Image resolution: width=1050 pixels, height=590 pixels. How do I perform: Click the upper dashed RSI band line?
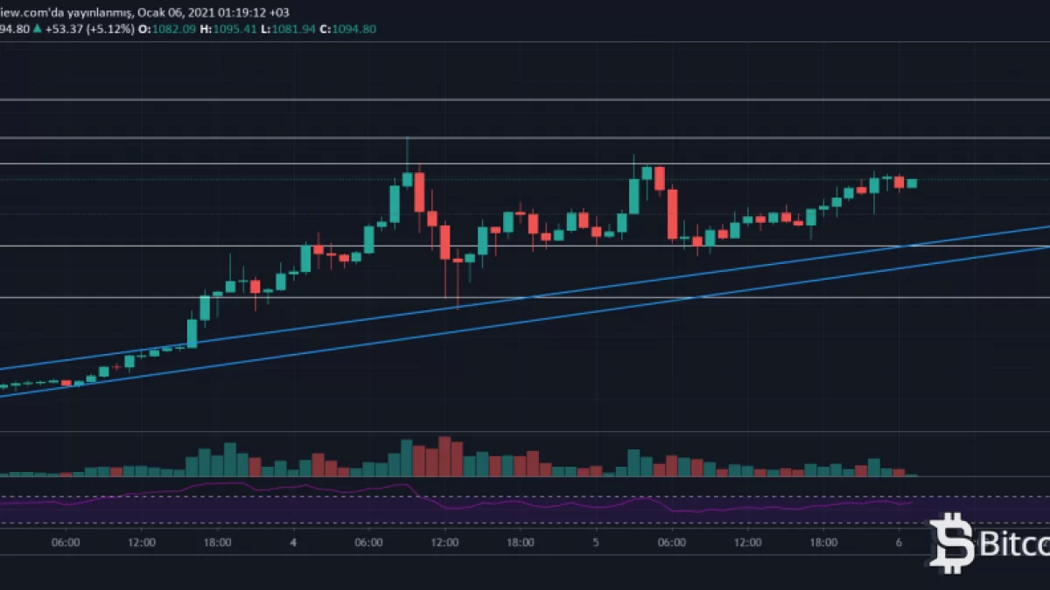[x=525, y=496]
